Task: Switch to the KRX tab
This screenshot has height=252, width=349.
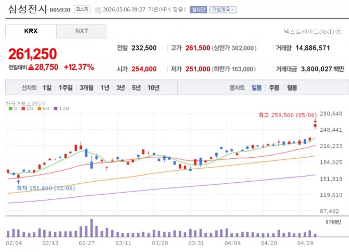Action: pos(31,31)
